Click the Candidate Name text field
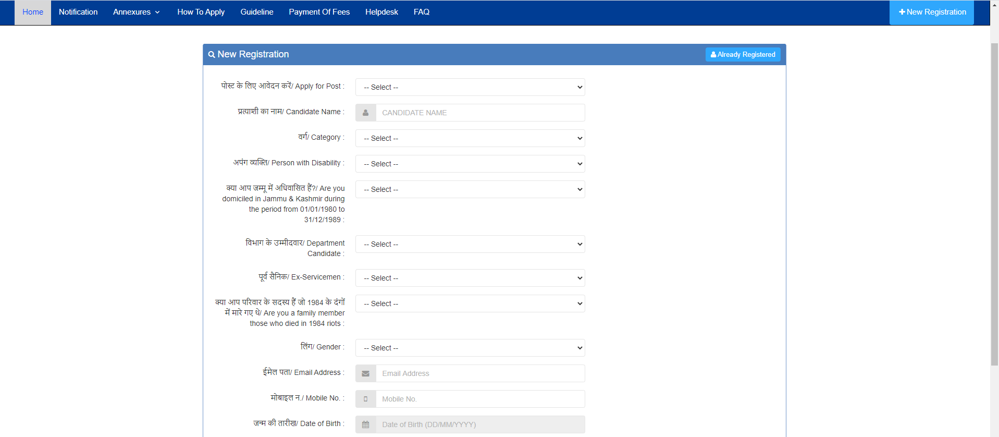The height and width of the screenshot is (437, 999). coord(479,113)
